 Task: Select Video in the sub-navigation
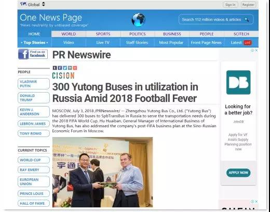69,42
